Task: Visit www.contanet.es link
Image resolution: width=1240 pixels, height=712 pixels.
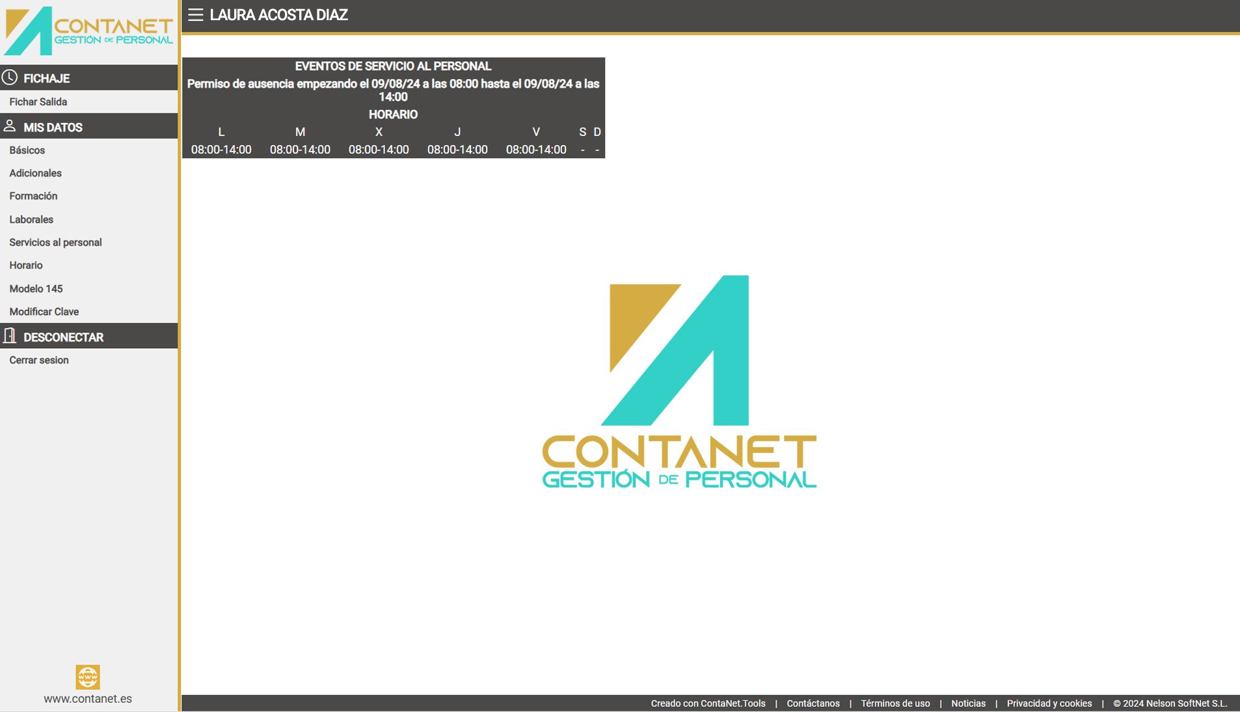Action: coord(88,698)
